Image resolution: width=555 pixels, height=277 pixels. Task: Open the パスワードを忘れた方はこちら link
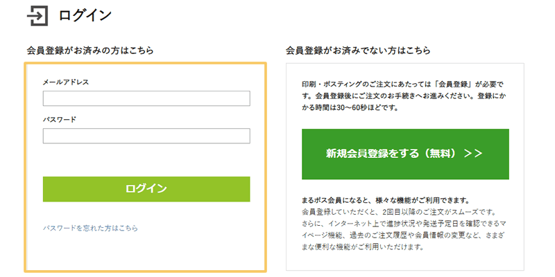[90, 229]
